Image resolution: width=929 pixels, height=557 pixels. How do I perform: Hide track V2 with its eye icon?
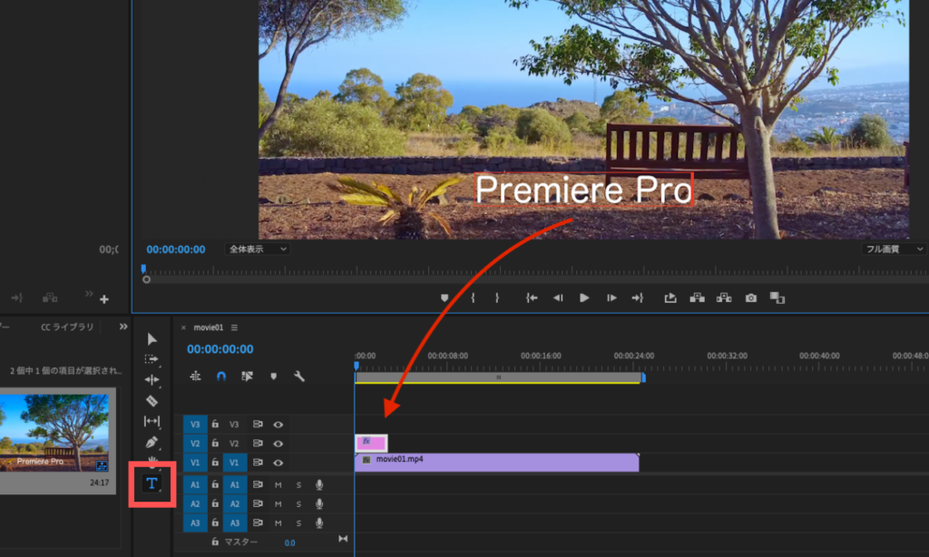[x=278, y=444]
